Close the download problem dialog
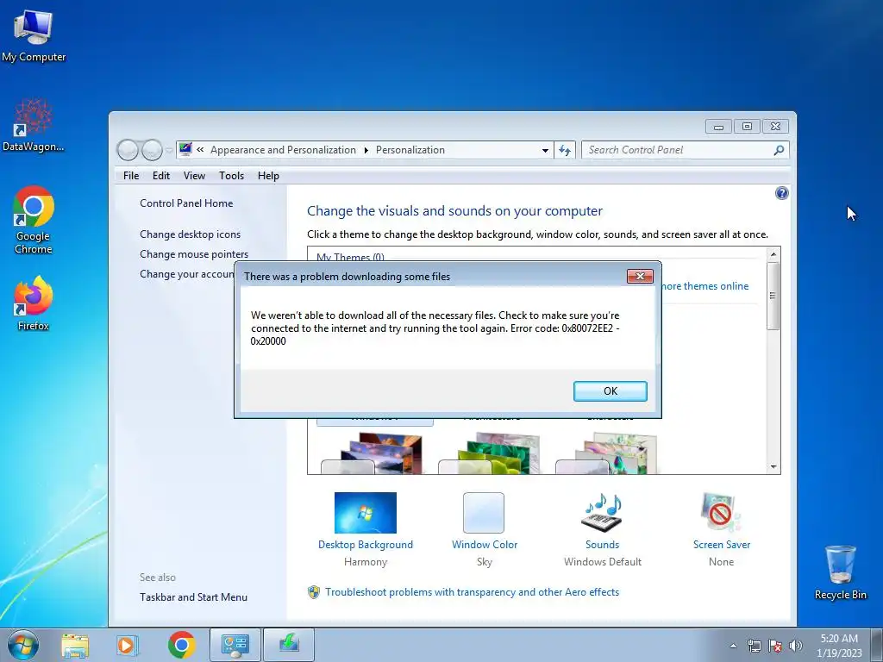 click(640, 277)
